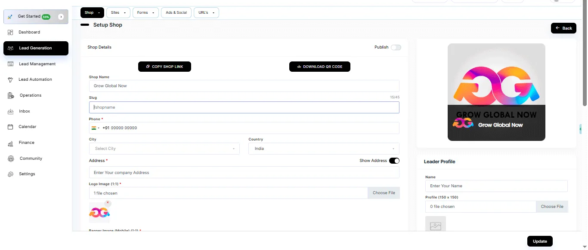588x250 pixels.
Task: Click the Inbox tray icon
Action: click(10, 111)
